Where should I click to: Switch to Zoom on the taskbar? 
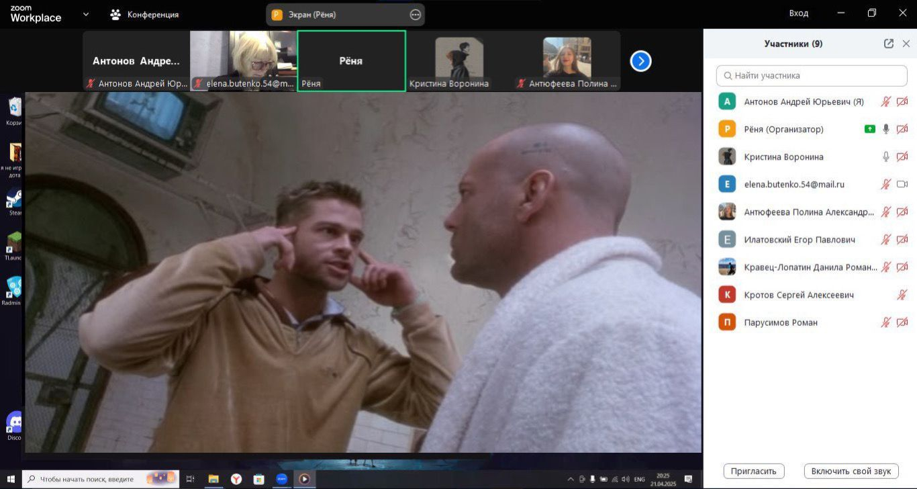click(x=282, y=479)
